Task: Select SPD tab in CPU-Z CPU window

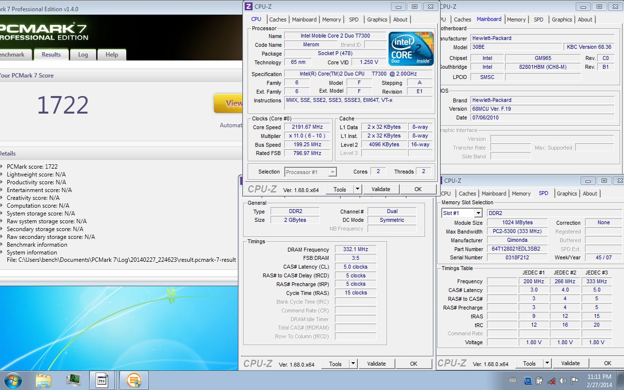Action: pyautogui.click(x=354, y=19)
